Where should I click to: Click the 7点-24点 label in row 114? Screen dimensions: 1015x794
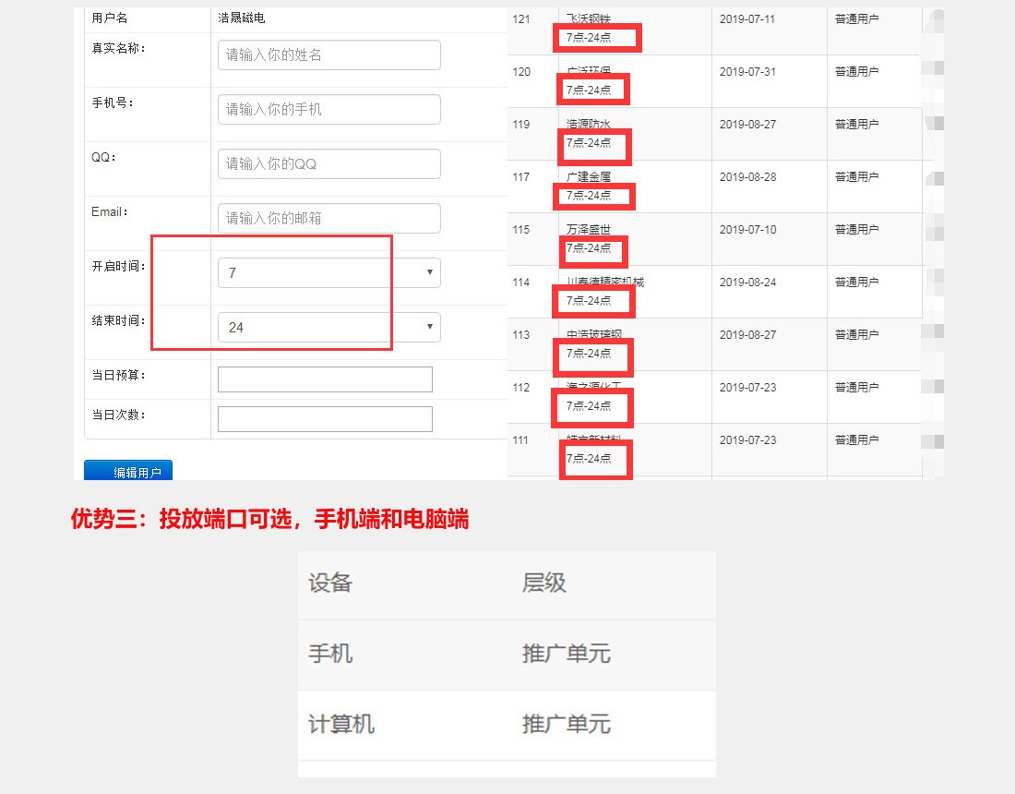(x=589, y=301)
